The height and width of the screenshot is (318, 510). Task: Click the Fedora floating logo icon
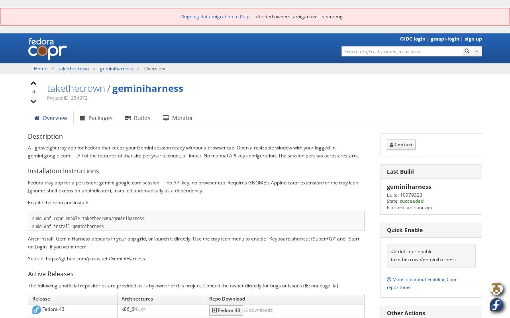[x=496, y=305]
